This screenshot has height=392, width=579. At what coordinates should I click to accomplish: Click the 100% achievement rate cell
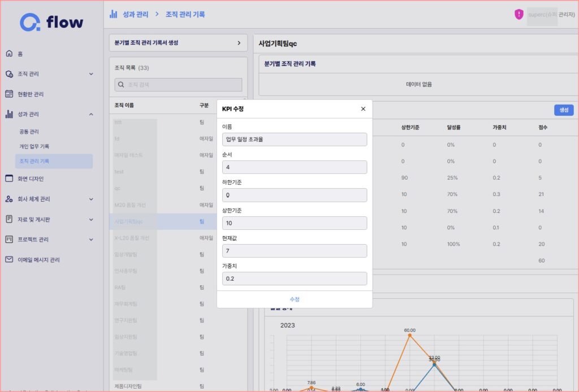[x=453, y=244]
